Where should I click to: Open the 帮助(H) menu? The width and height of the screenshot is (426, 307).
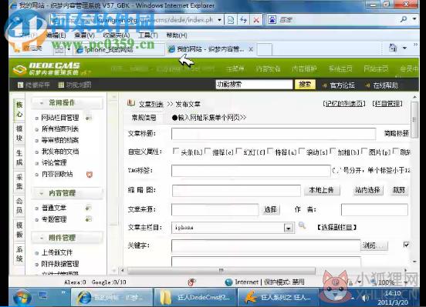pos(177,35)
